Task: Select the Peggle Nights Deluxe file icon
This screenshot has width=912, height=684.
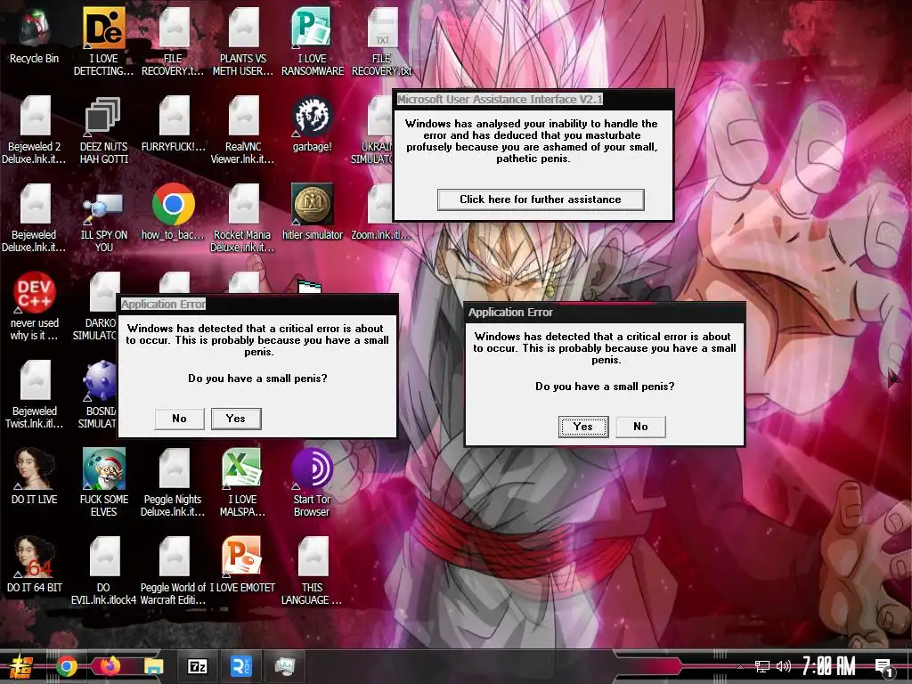Action: click(174, 468)
